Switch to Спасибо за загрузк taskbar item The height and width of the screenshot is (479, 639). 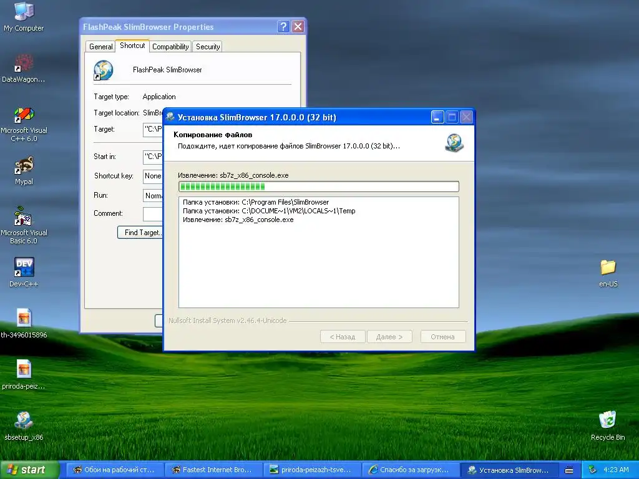coord(411,470)
